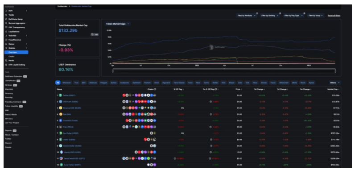Screen dimensions: 355x170
Task: Click the TrueUSD (TUSD) logo
Action: [x=61, y=120]
